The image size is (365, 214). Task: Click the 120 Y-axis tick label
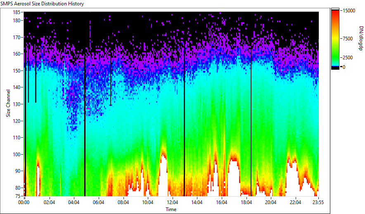coord(17,121)
